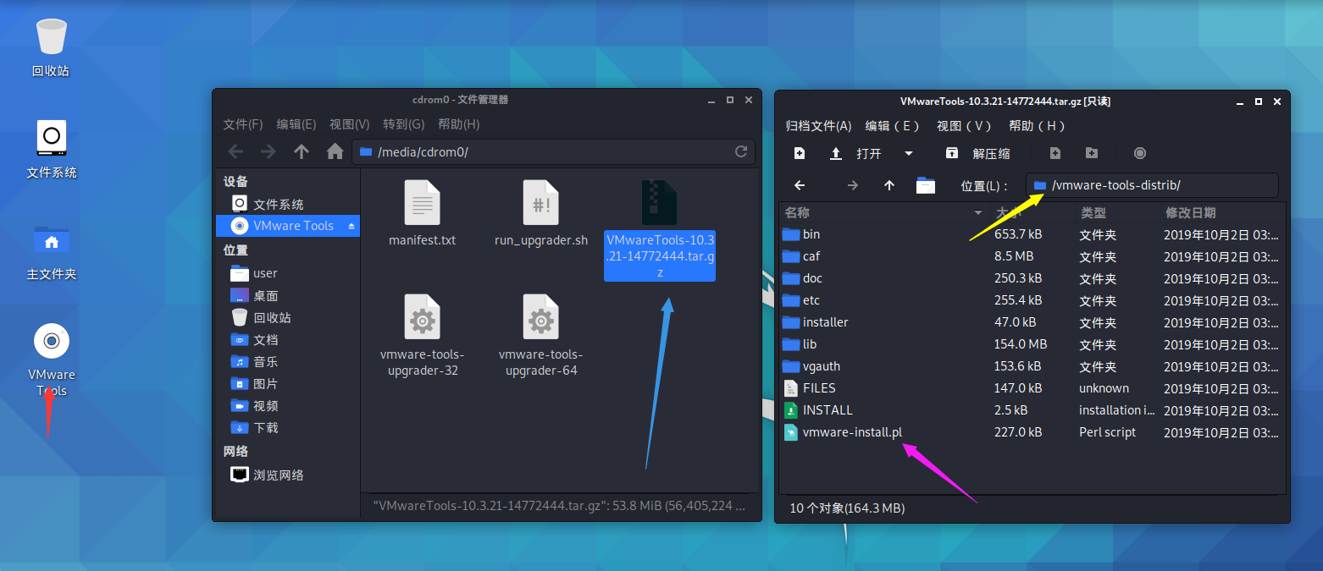The height and width of the screenshot is (571, 1323).
Task: Select the manifest.txt file
Action: pos(422,213)
